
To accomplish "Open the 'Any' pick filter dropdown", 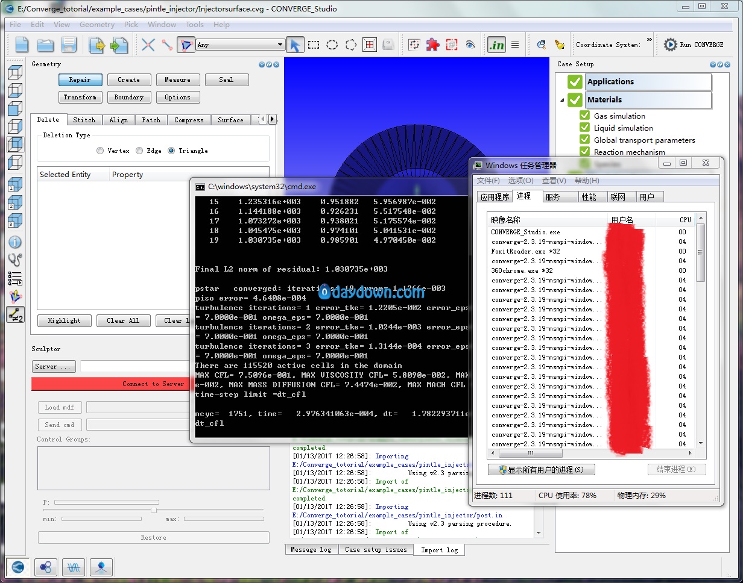I will tap(240, 45).
